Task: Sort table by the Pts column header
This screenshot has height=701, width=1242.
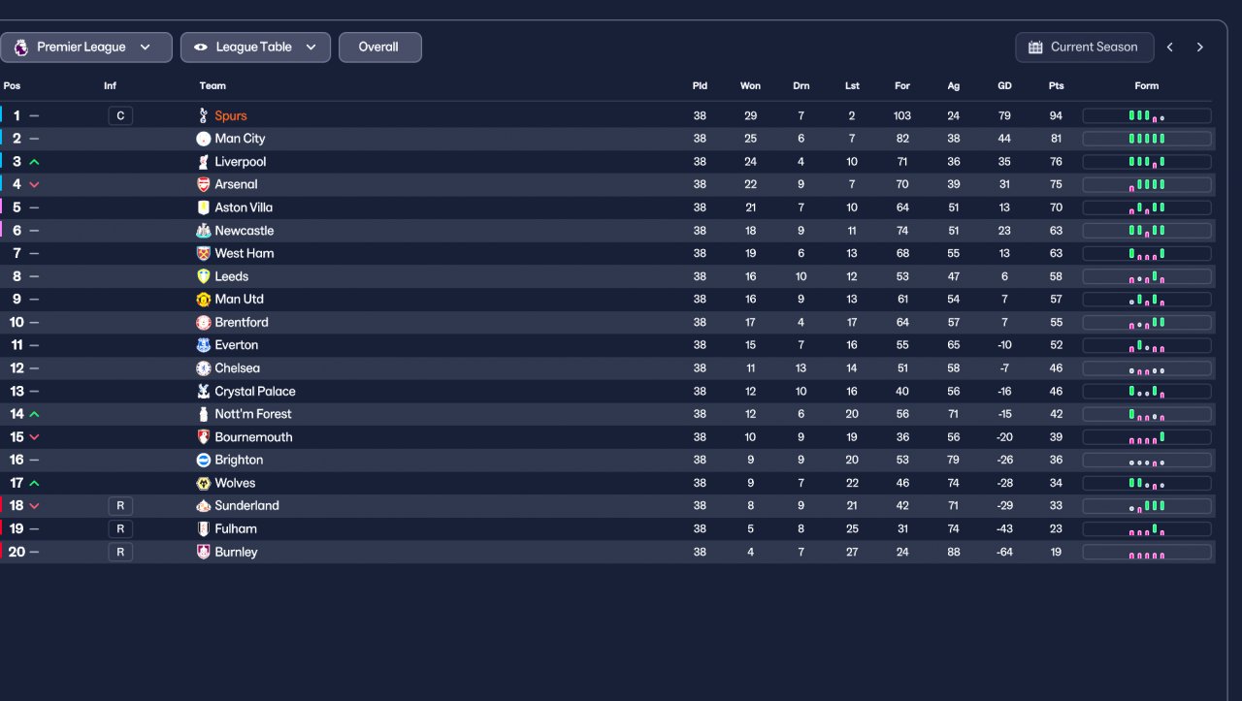Action: [1056, 86]
